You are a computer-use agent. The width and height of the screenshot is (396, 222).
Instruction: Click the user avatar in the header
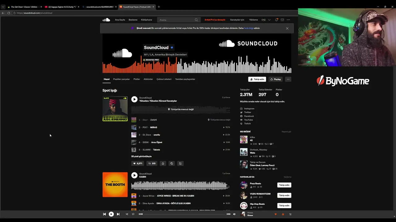pos(264,20)
